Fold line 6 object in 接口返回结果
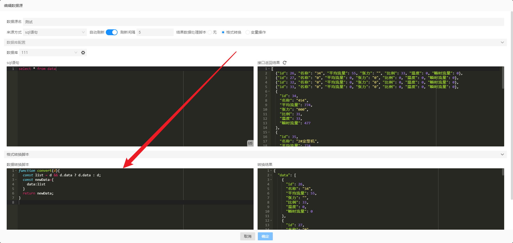This screenshot has height=243, width=513. coord(269,91)
